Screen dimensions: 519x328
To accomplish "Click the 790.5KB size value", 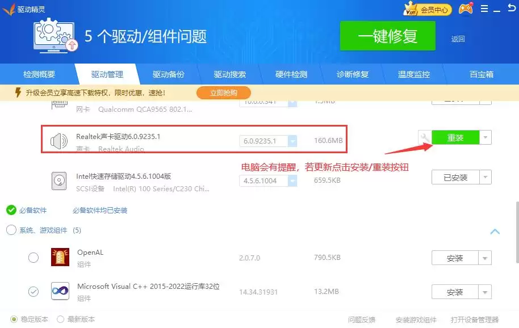I will 327,257.
